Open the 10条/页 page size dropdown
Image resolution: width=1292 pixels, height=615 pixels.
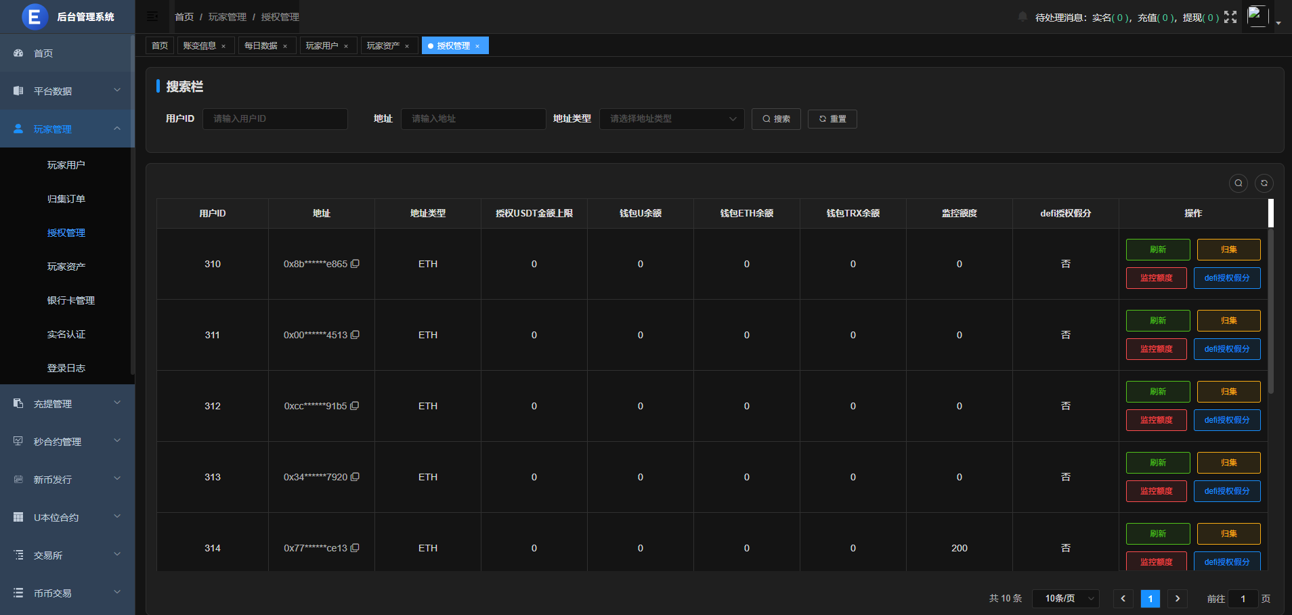(x=1065, y=598)
